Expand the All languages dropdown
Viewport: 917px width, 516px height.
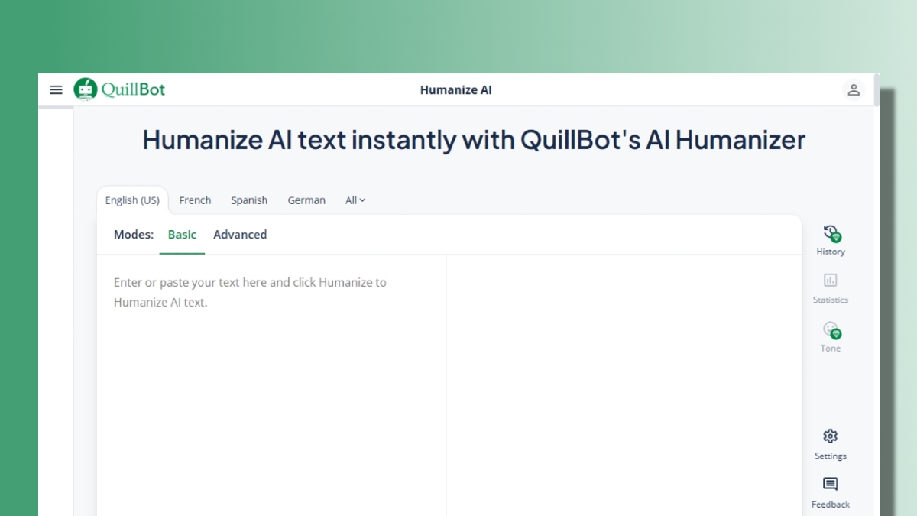(354, 200)
